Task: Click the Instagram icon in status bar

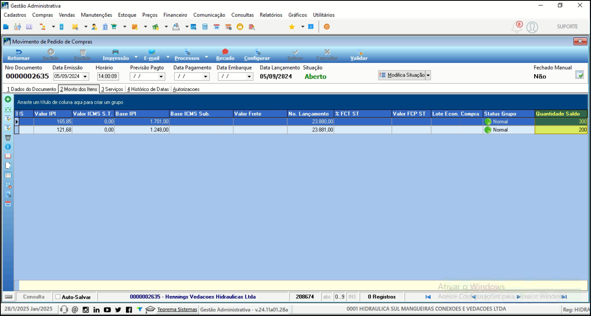Action: [x=85, y=310]
